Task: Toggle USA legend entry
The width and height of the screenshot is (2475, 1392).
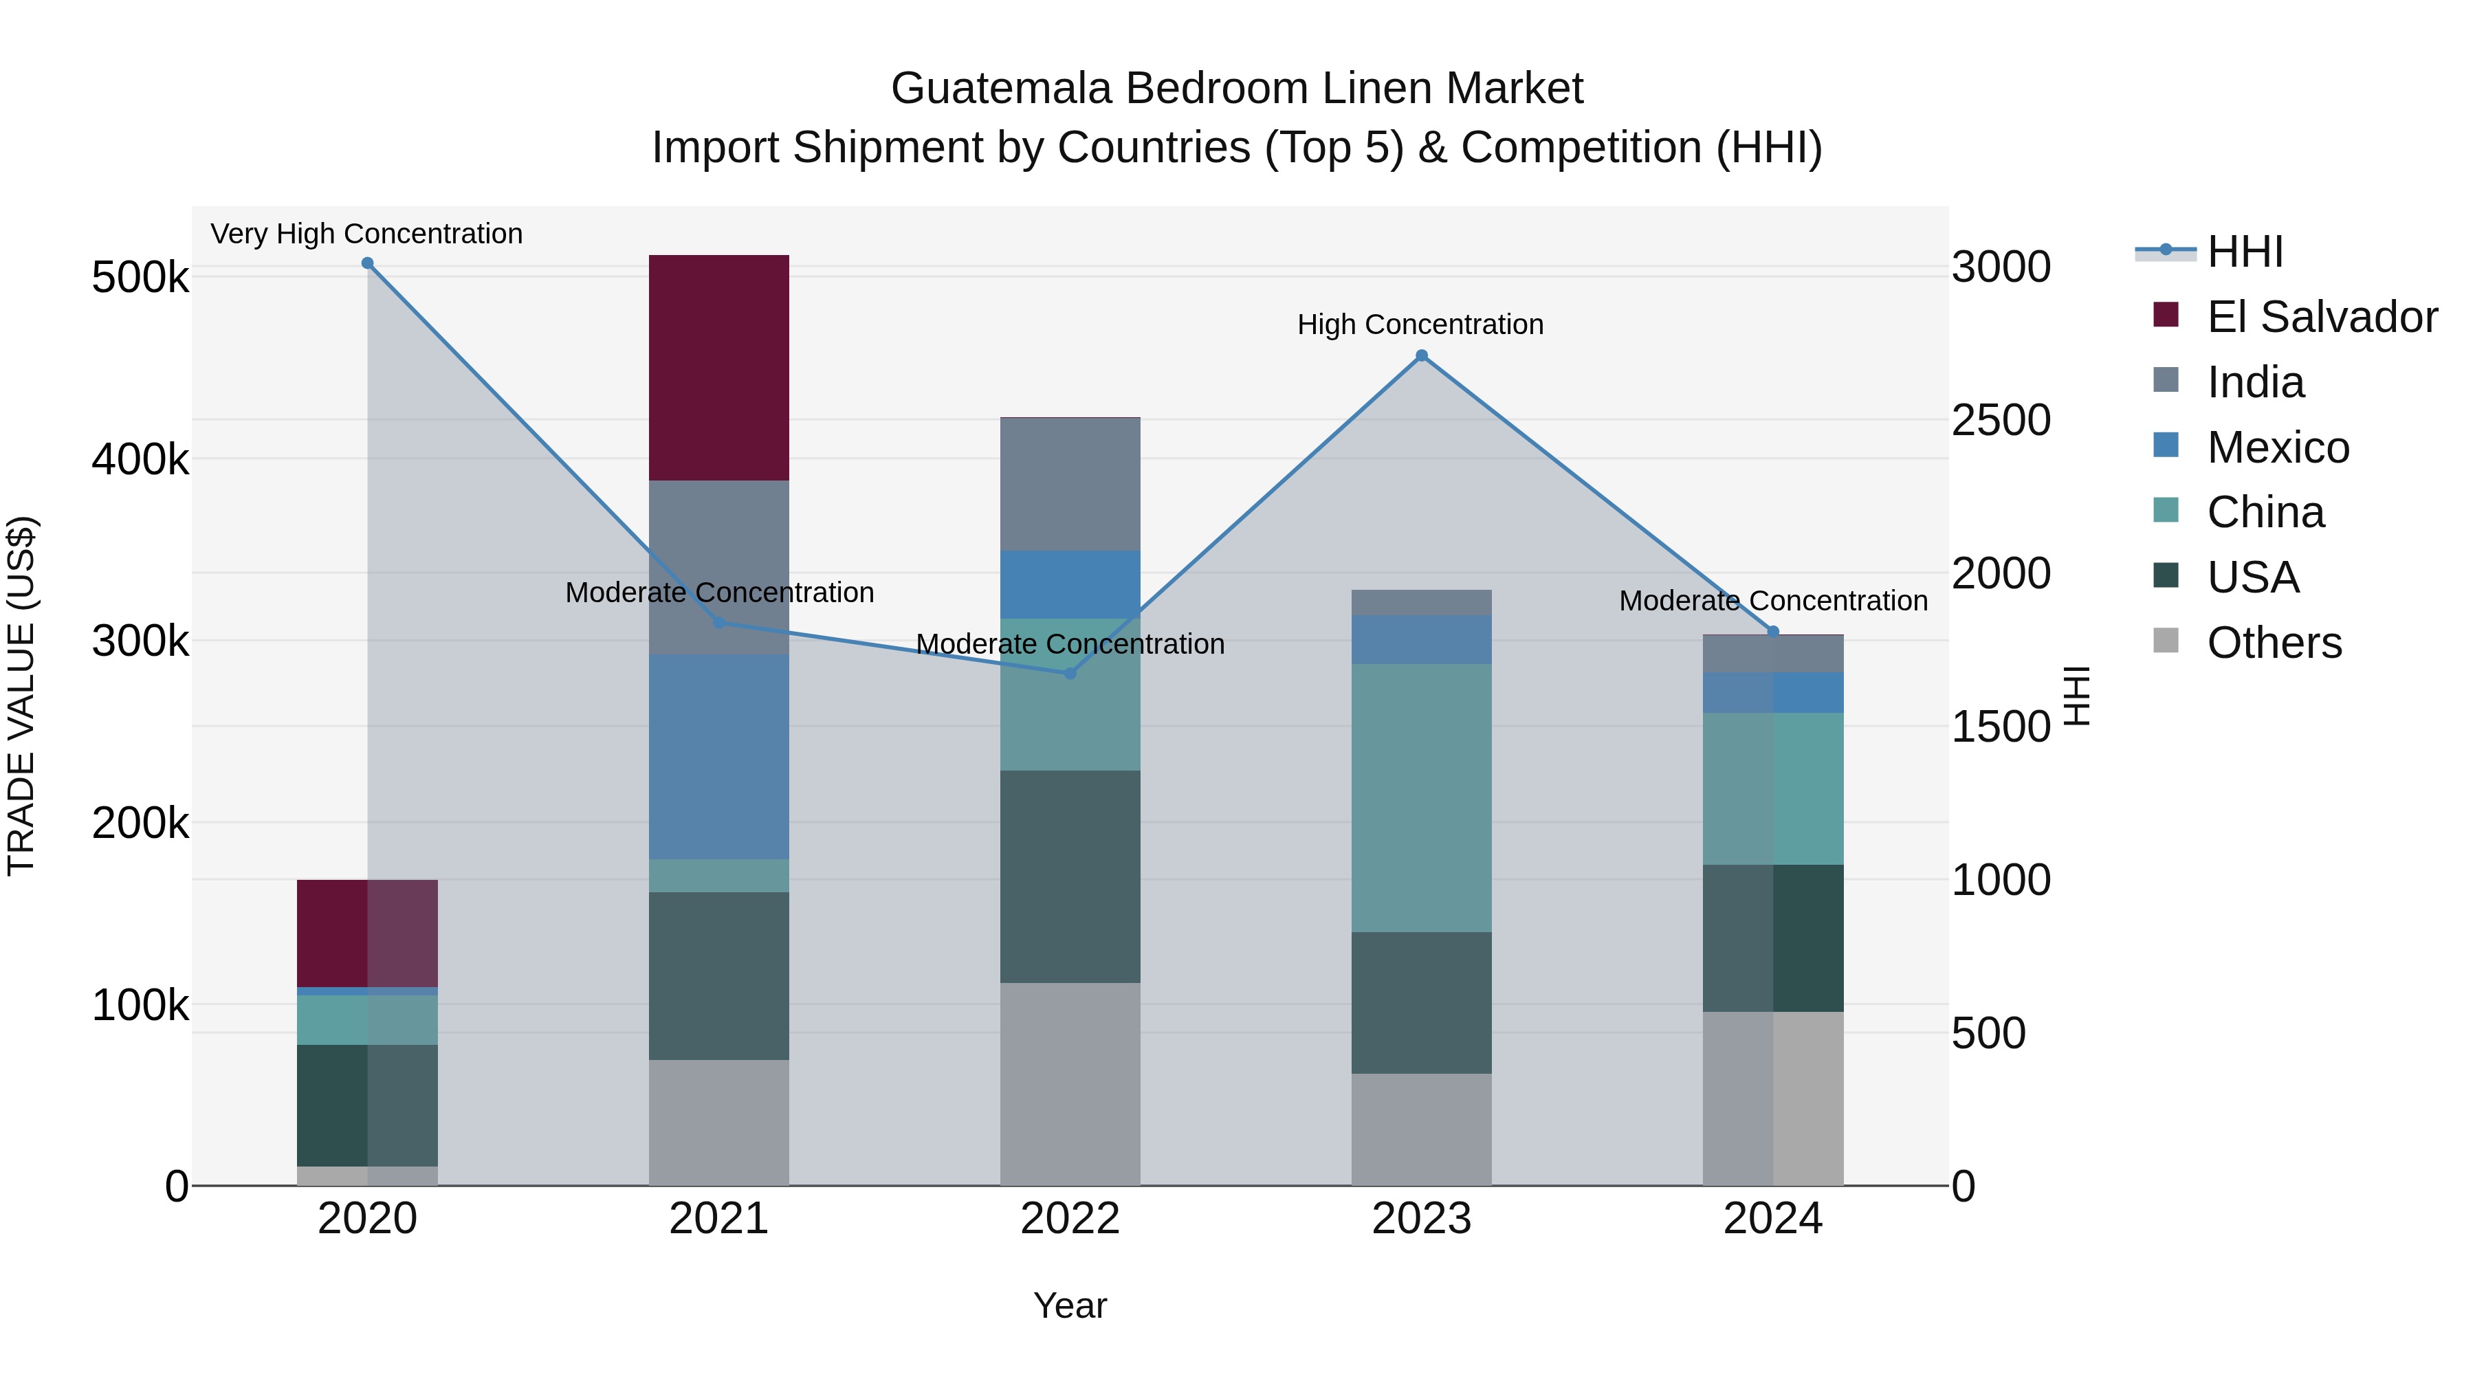Action: tap(2226, 577)
